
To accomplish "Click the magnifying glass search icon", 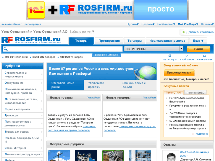I will (6, 49).
